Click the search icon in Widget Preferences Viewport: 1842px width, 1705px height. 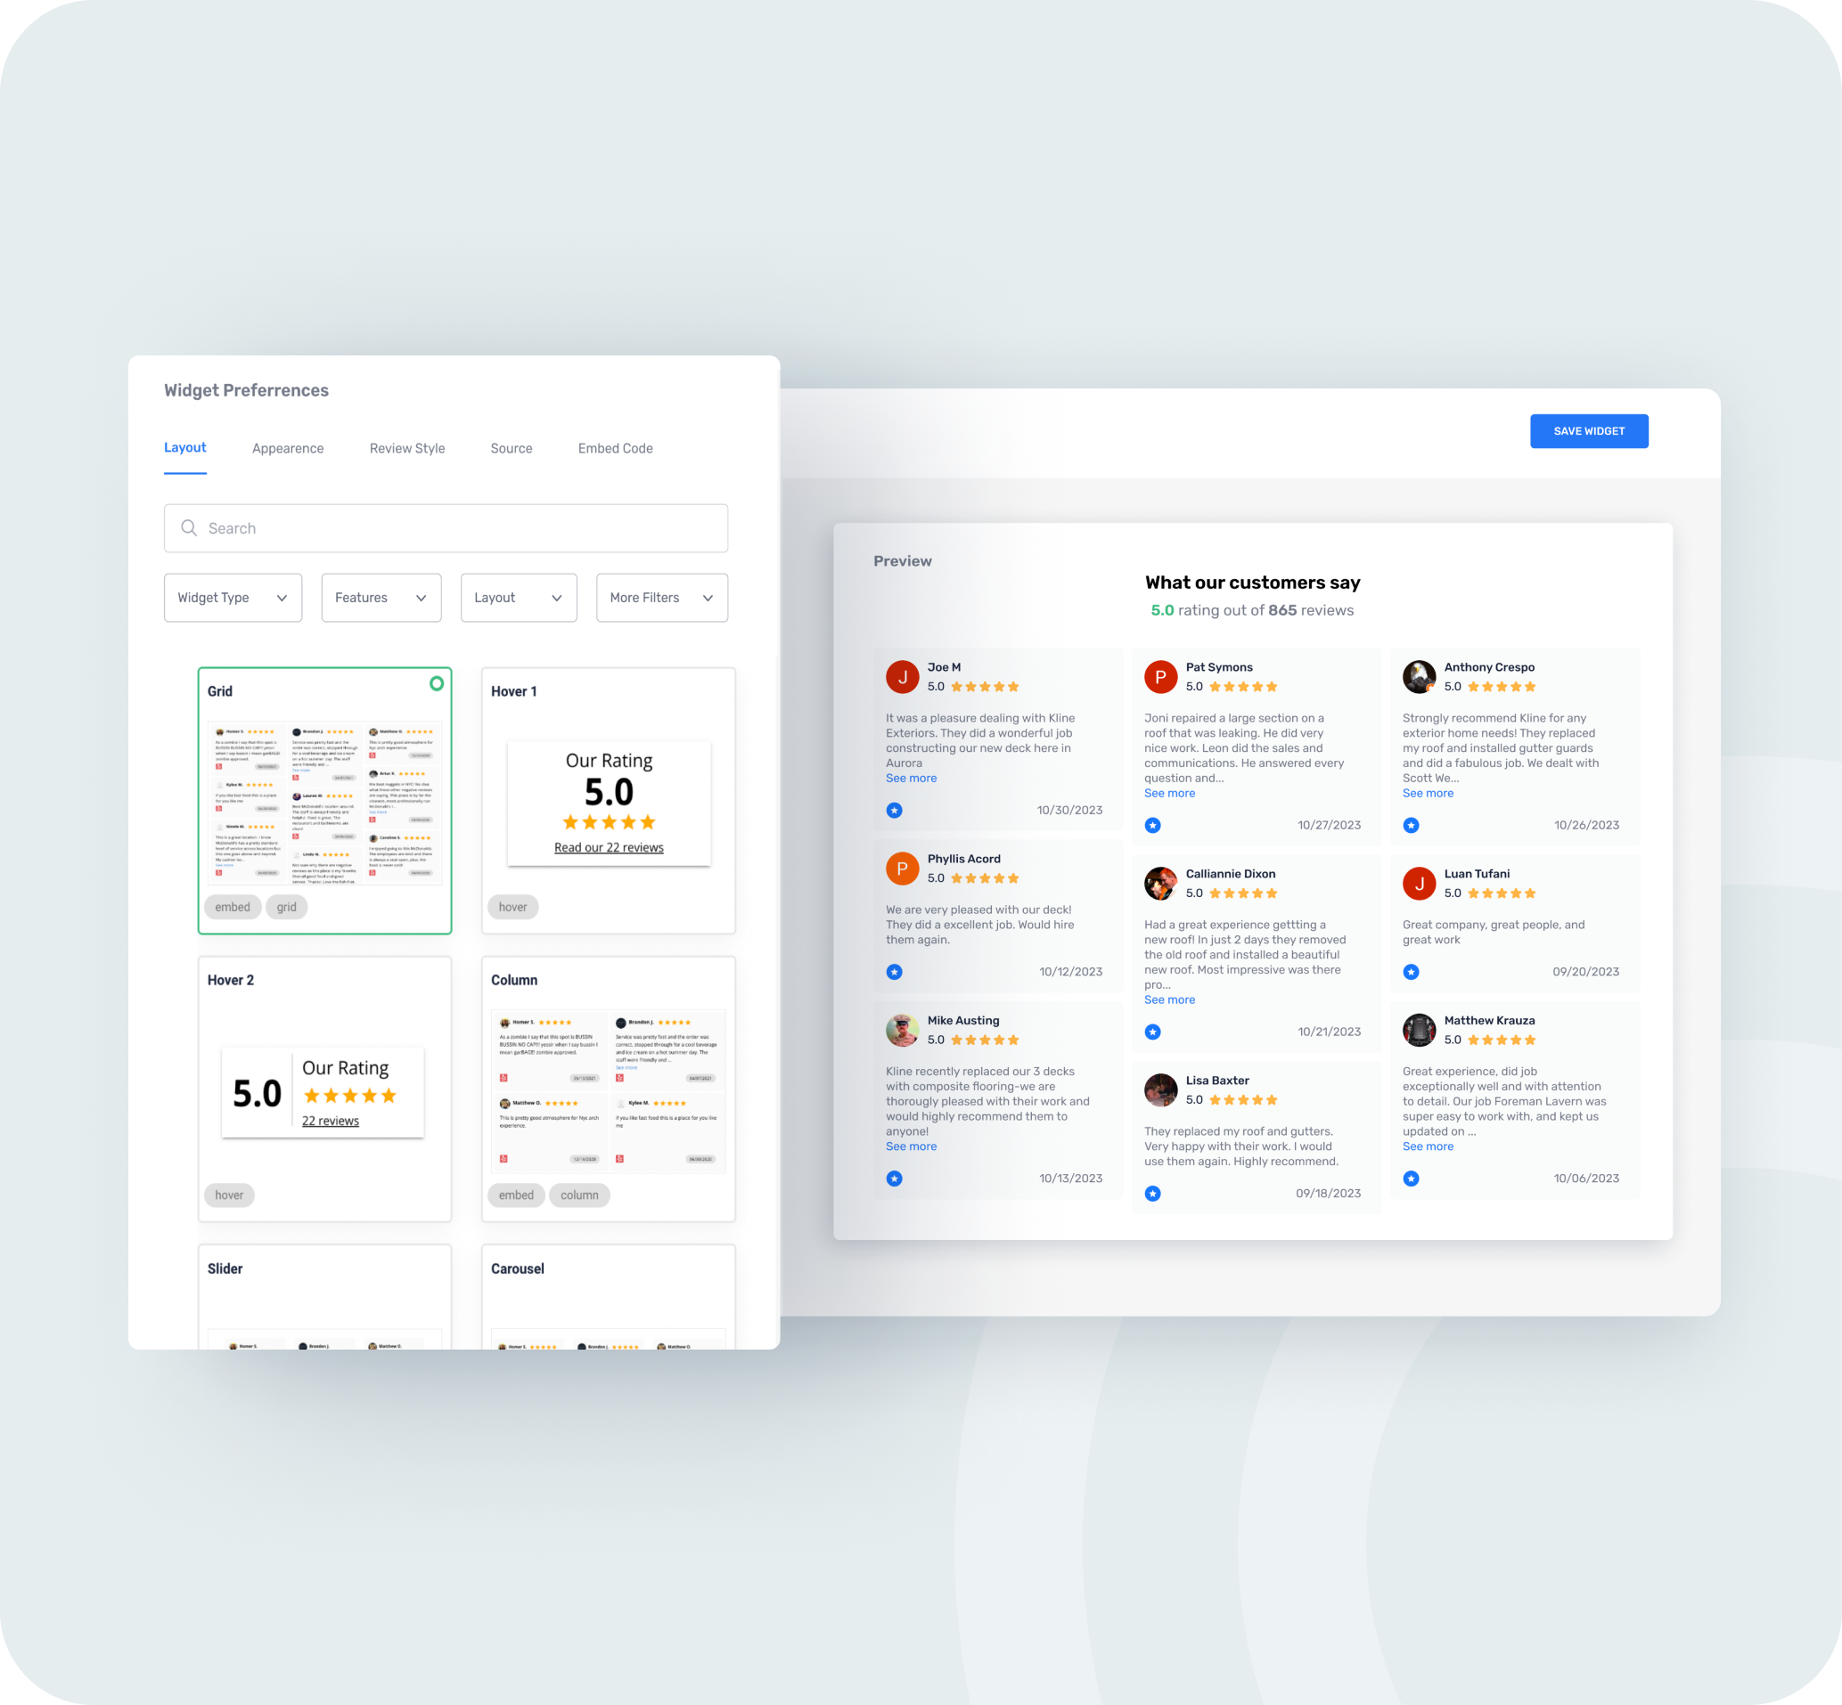point(191,527)
